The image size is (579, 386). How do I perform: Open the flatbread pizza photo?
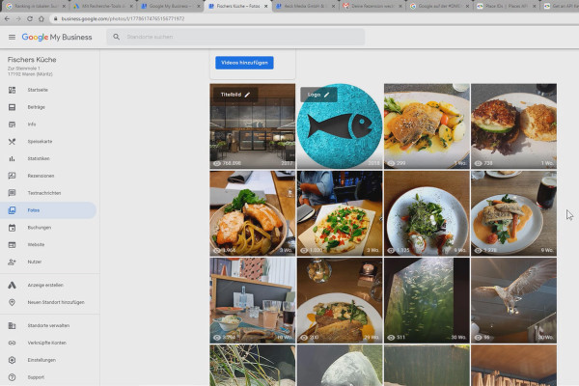(x=340, y=213)
